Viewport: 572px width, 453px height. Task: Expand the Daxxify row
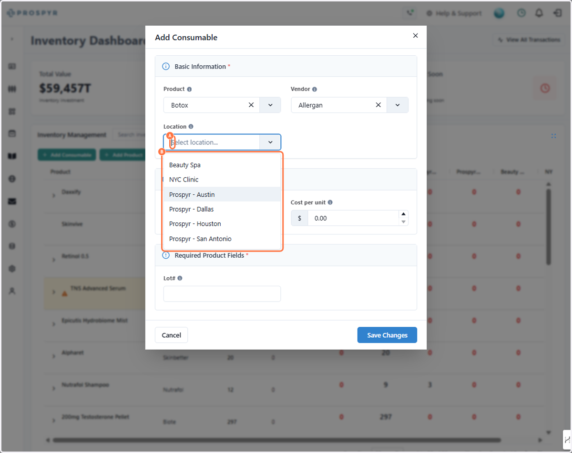(54, 195)
